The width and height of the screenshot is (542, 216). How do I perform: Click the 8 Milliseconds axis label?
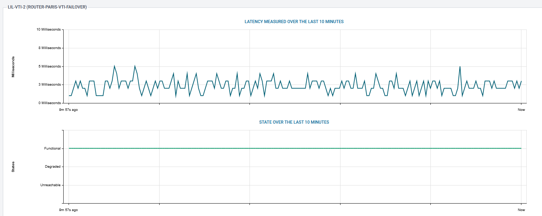(50, 48)
